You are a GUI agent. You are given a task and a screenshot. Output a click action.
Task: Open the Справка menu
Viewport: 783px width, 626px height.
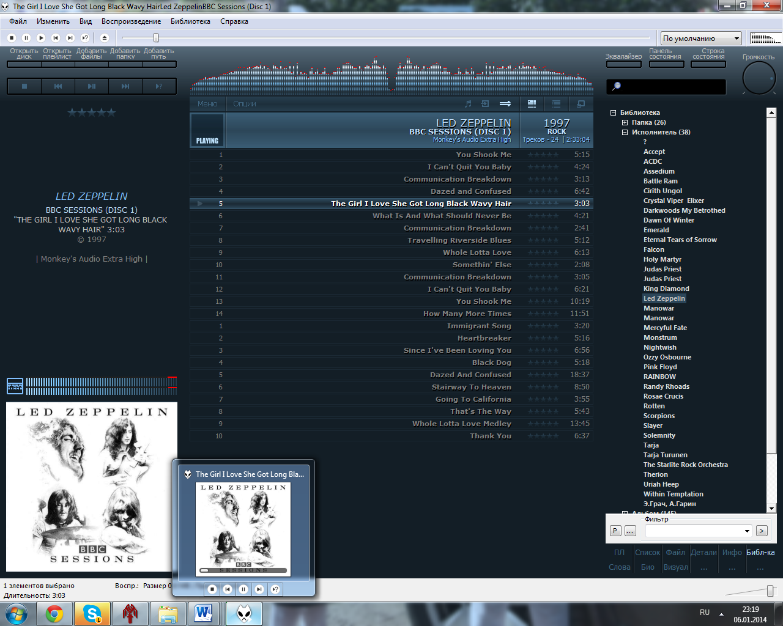234,21
